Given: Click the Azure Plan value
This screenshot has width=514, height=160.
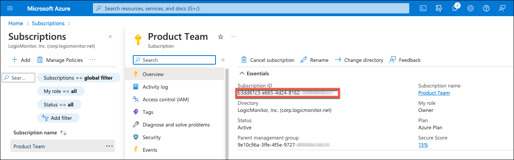Looking at the screenshot, I should (x=430, y=127).
